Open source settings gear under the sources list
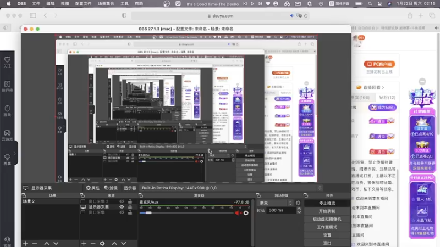440x247 pixels. 102,243
